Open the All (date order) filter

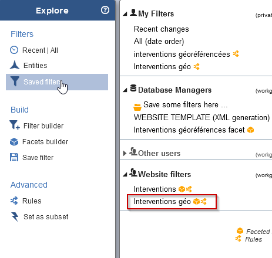click(x=159, y=42)
